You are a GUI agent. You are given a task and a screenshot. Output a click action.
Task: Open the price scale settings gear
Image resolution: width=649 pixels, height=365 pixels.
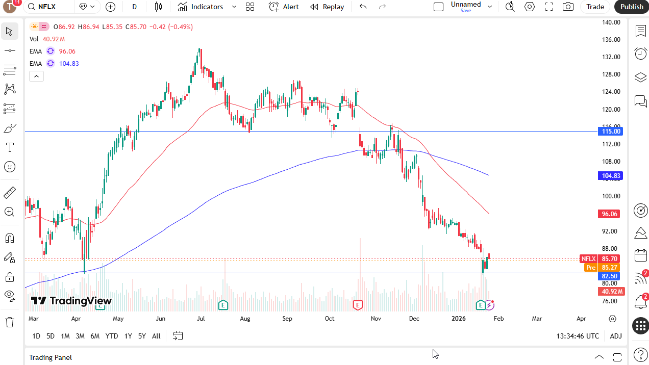[613, 319]
